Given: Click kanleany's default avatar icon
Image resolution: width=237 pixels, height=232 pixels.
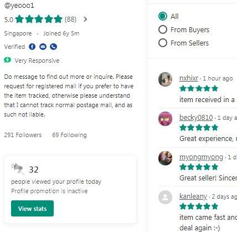Looking at the screenshot, I should (x=165, y=197).
